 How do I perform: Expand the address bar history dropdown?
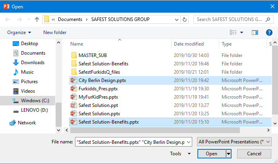176,19
